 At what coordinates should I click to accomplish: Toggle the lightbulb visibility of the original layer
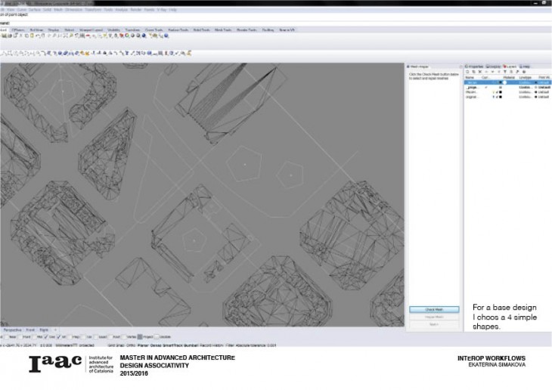tap(494, 97)
